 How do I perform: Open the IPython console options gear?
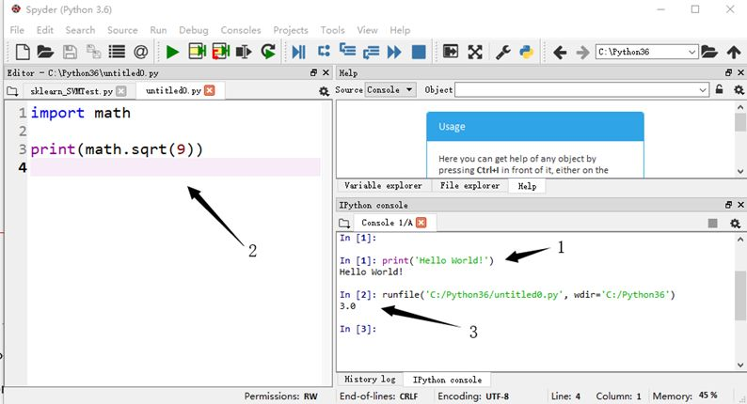coord(735,223)
